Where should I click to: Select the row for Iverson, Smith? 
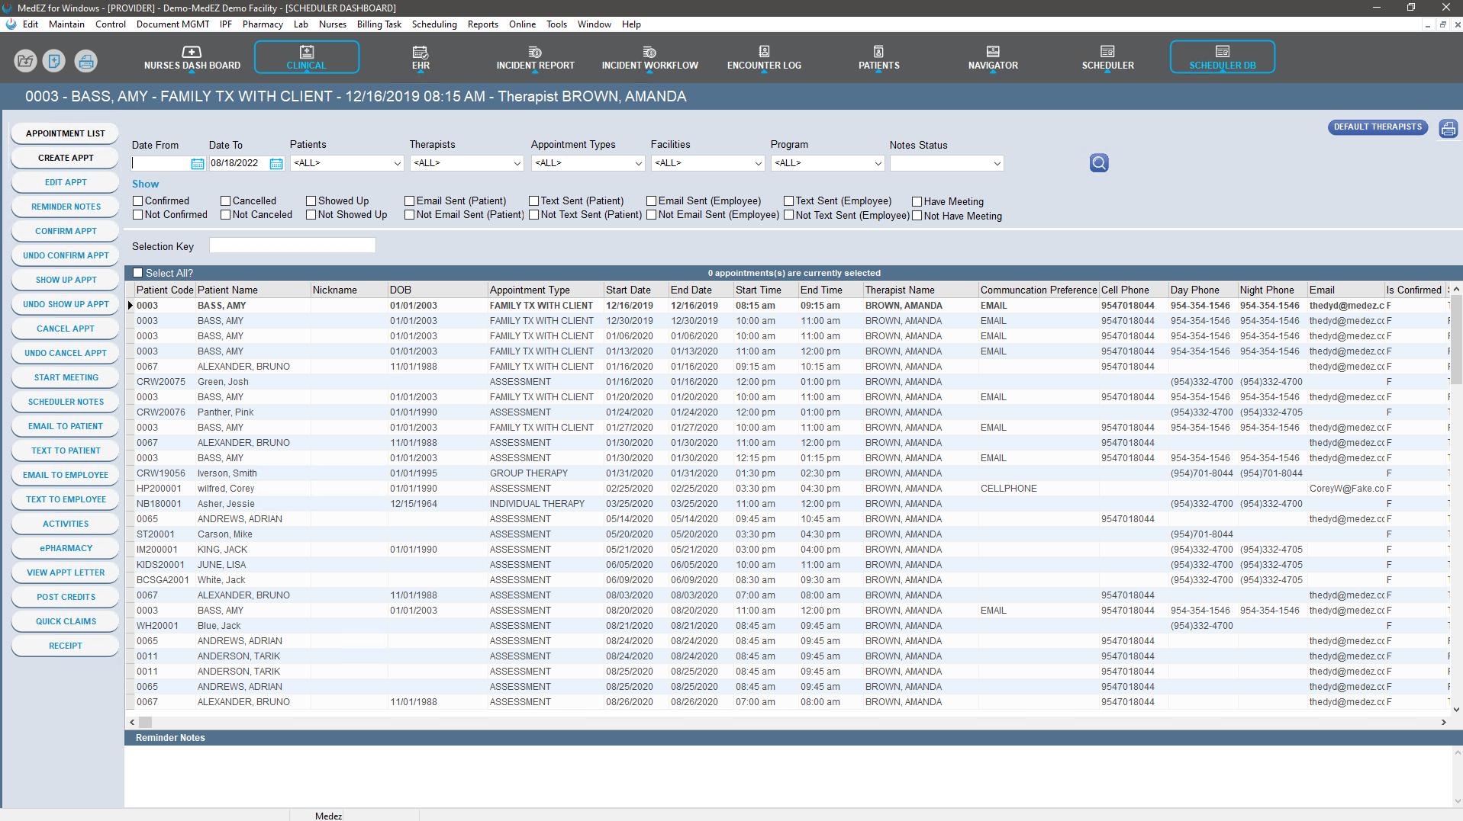pos(786,473)
